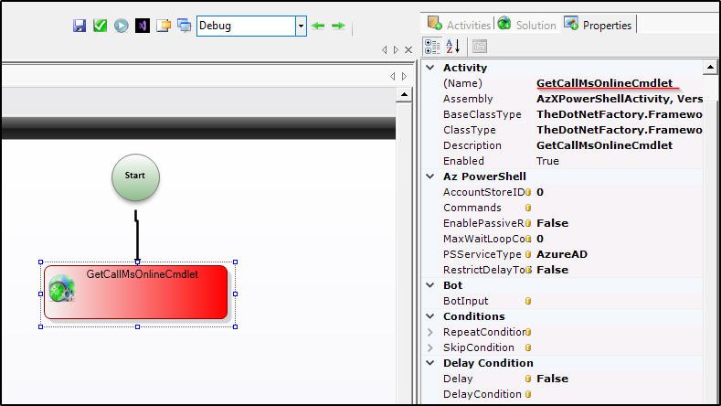Click the tab scroll right arrow beside X

[396, 49]
